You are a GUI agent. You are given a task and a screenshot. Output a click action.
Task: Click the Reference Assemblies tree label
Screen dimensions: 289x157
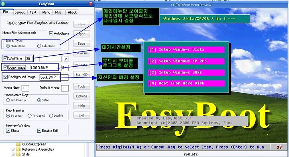[x=38, y=149]
